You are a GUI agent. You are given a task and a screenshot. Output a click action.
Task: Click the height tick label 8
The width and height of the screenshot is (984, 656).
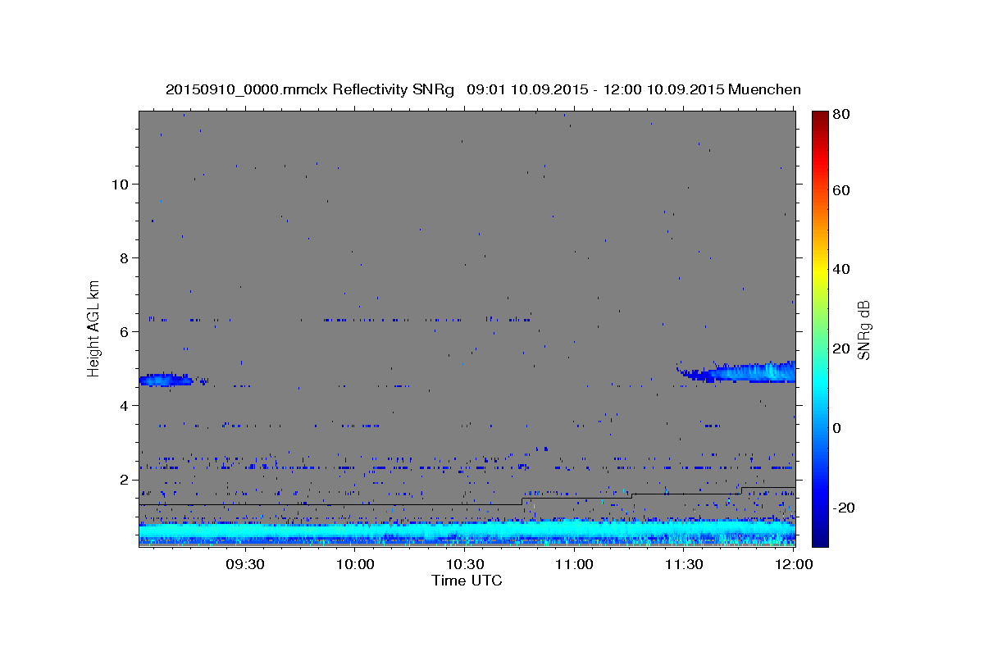pos(123,257)
